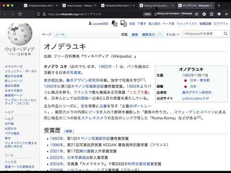
Task: Open the その他 dropdown menu
Action: [x=172, y=34]
